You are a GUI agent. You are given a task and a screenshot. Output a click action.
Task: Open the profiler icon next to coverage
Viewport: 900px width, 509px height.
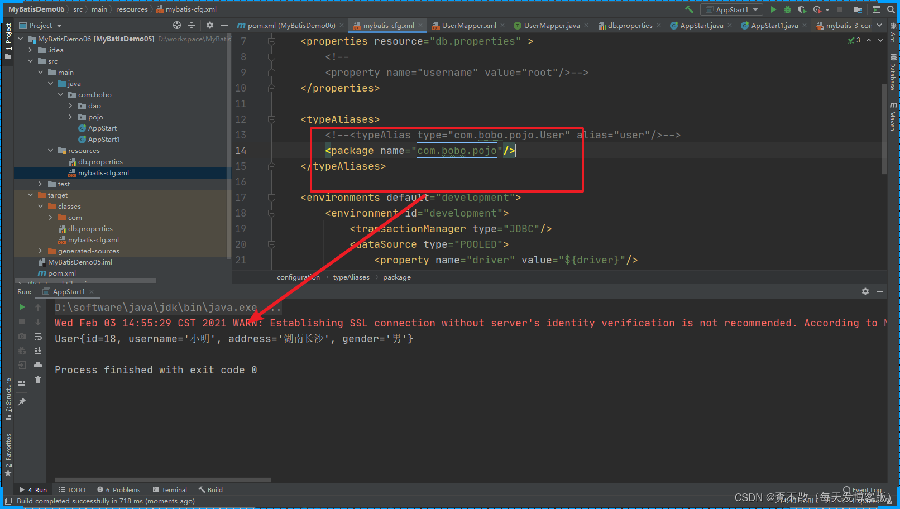click(818, 9)
